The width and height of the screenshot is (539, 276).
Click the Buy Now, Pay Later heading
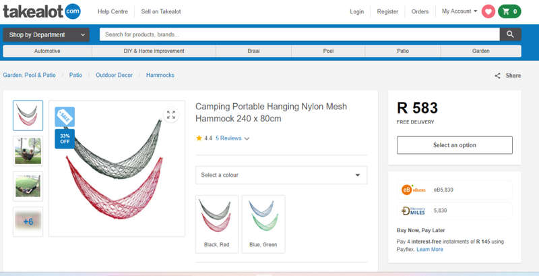(x=420, y=231)
